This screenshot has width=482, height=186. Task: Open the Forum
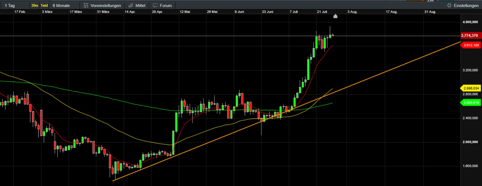(x=162, y=5)
